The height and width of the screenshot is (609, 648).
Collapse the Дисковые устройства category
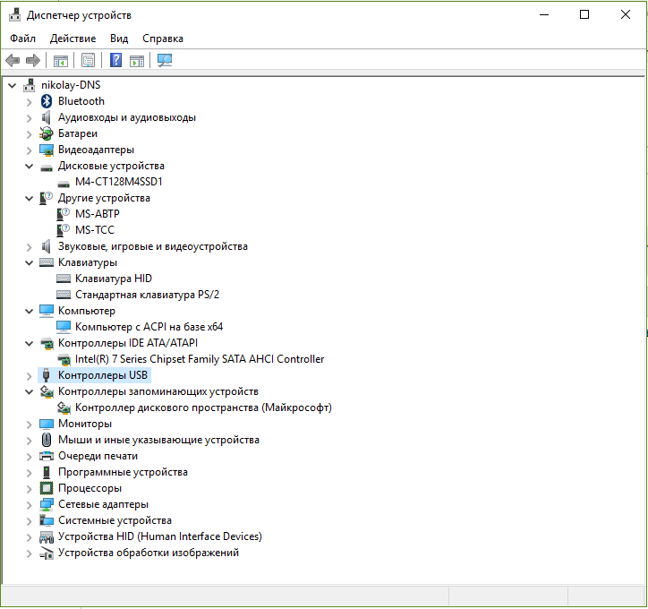[29, 167]
